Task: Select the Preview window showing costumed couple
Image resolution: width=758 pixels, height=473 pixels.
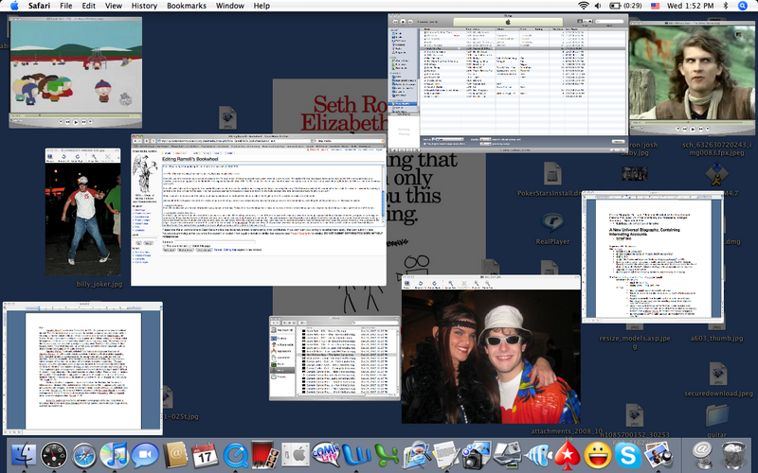Action: tap(491, 349)
